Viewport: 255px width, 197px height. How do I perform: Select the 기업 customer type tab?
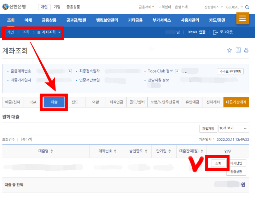57,7
